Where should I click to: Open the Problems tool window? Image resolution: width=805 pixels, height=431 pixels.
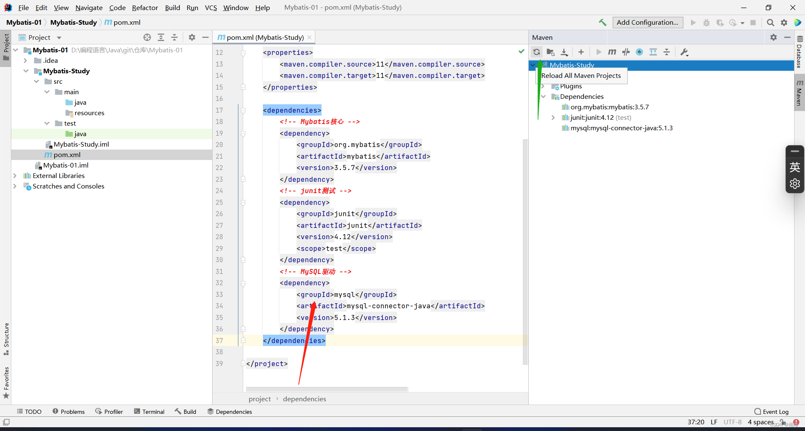[x=69, y=412]
